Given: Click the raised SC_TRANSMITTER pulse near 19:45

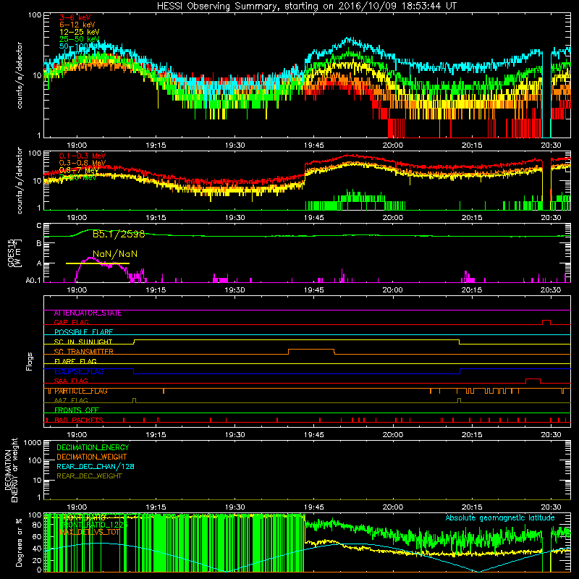Looking at the screenshot, I should (x=311, y=351).
